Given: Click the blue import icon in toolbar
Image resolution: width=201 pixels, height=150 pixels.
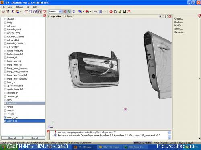Looking at the screenshot, I should click(80, 12).
